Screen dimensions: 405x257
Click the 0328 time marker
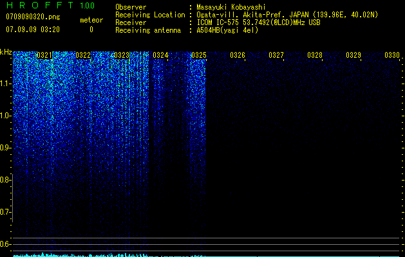[315, 55]
